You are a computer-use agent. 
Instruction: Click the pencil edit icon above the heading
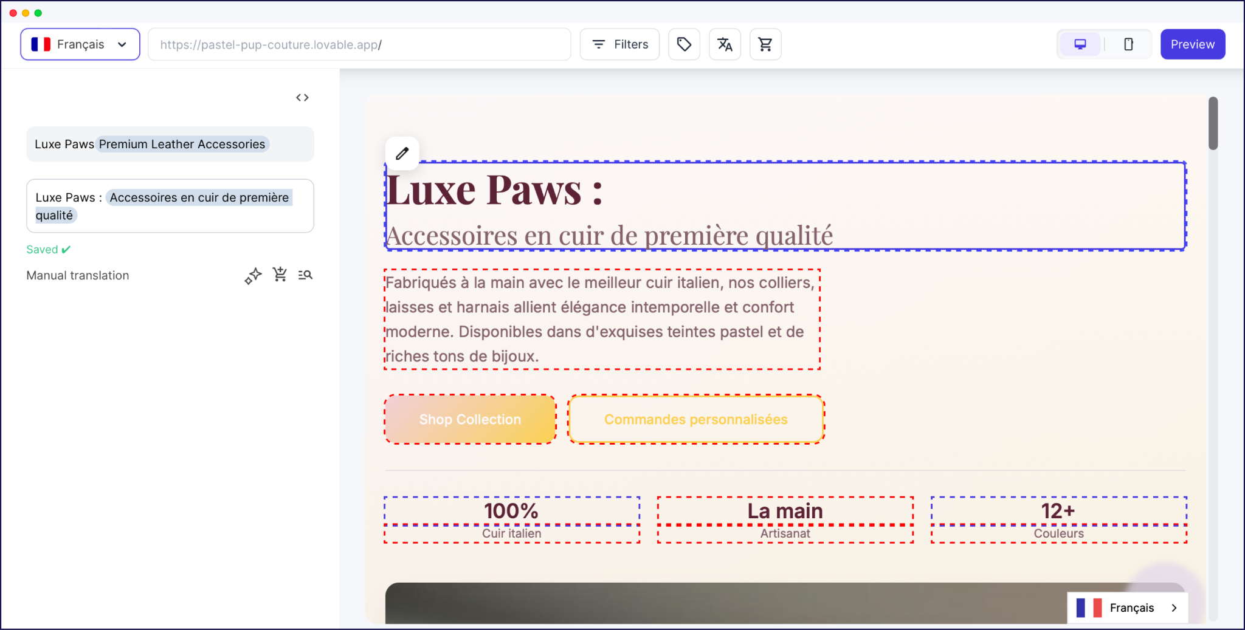pyautogui.click(x=401, y=153)
